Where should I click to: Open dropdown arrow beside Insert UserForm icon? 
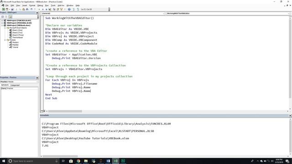click(9, 9)
